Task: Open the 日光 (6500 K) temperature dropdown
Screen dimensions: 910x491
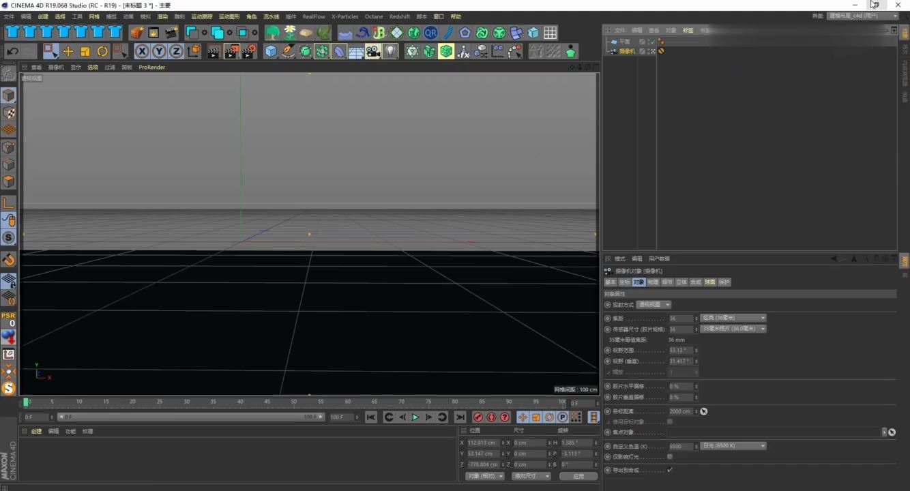Action: click(733, 445)
